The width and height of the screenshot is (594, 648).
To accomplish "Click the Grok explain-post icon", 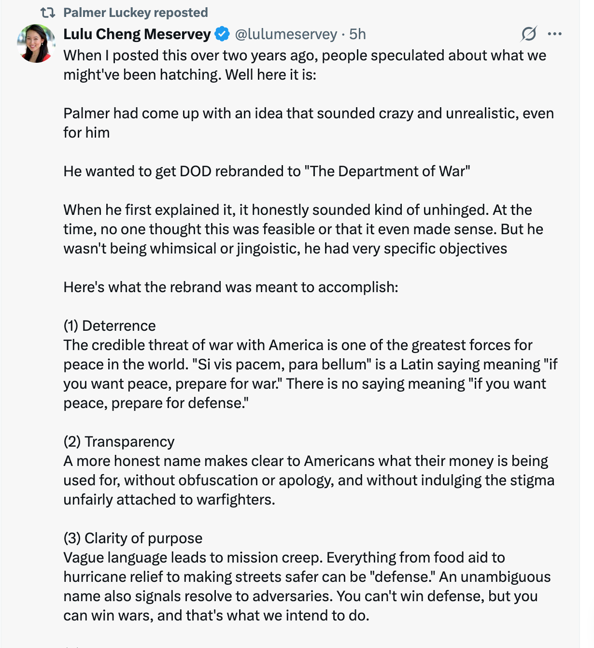I will tap(529, 34).
